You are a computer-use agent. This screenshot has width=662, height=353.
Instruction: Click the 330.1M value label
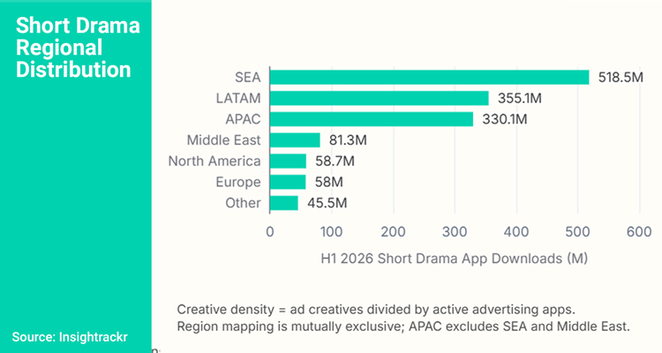click(x=505, y=119)
